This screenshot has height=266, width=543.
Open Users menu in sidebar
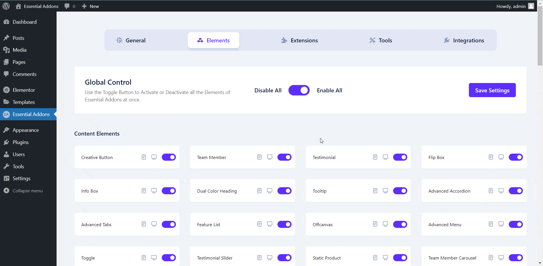tap(28, 154)
